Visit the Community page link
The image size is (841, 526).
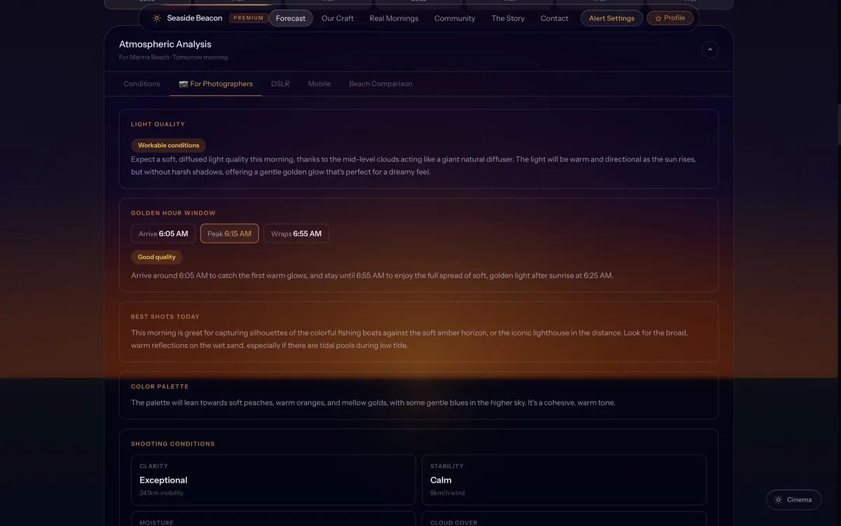(454, 18)
